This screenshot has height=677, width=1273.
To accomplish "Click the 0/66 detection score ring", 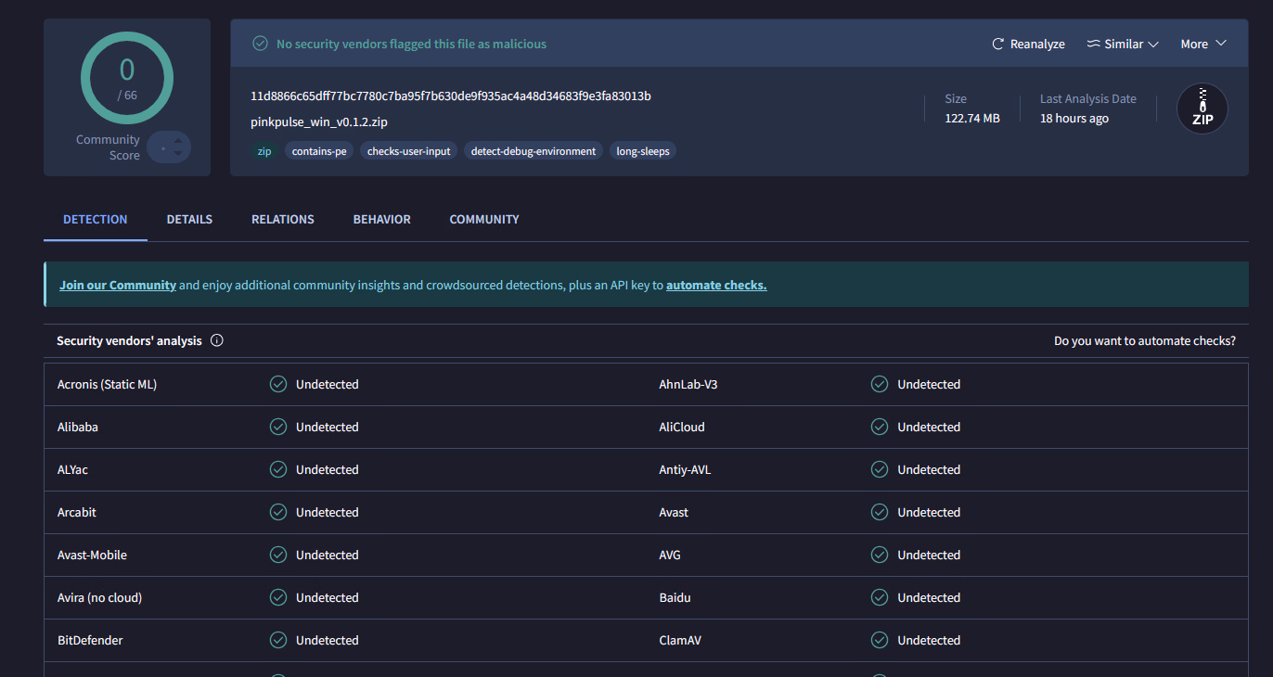I will (126, 78).
